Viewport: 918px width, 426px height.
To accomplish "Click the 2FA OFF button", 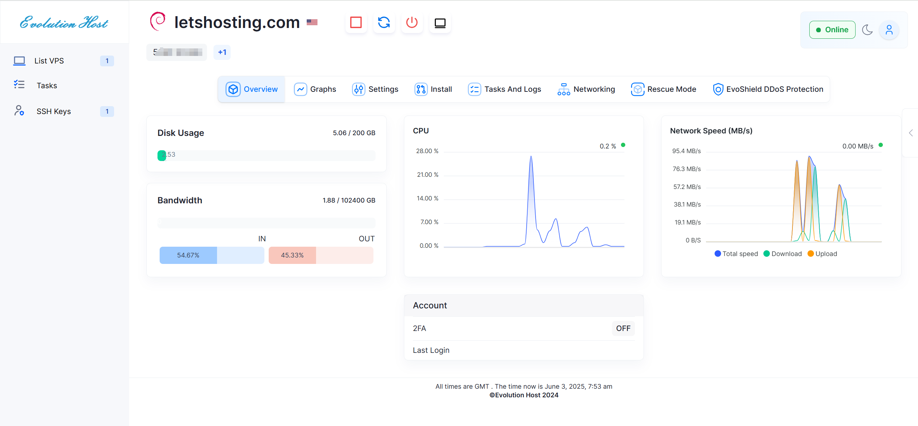I will (x=623, y=328).
